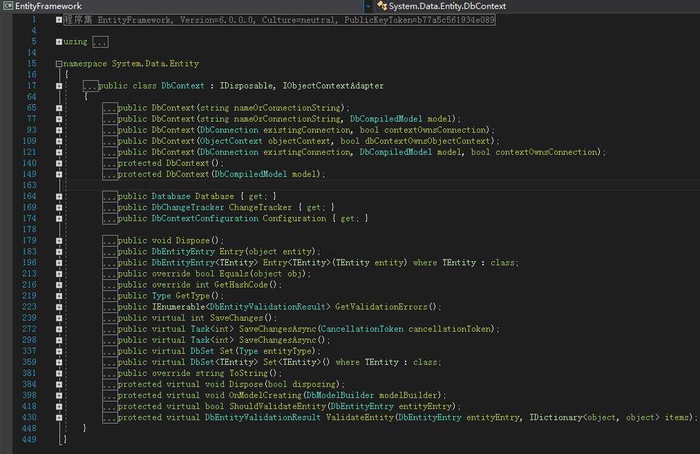Expand the collapsed using directives on line 5

[x=59, y=41]
